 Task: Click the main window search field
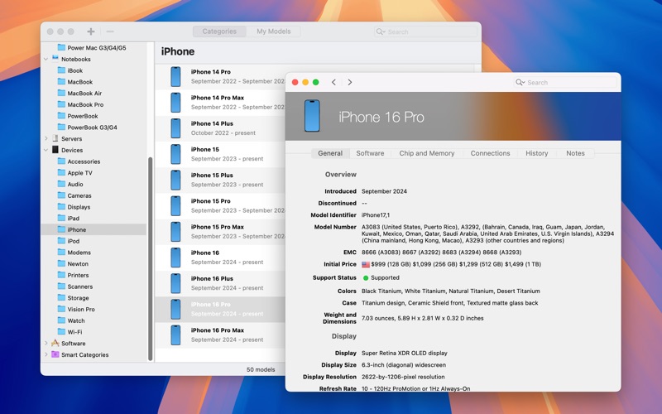pos(425,31)
